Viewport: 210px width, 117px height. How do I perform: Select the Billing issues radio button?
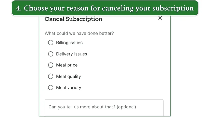[x=51, y=43]
